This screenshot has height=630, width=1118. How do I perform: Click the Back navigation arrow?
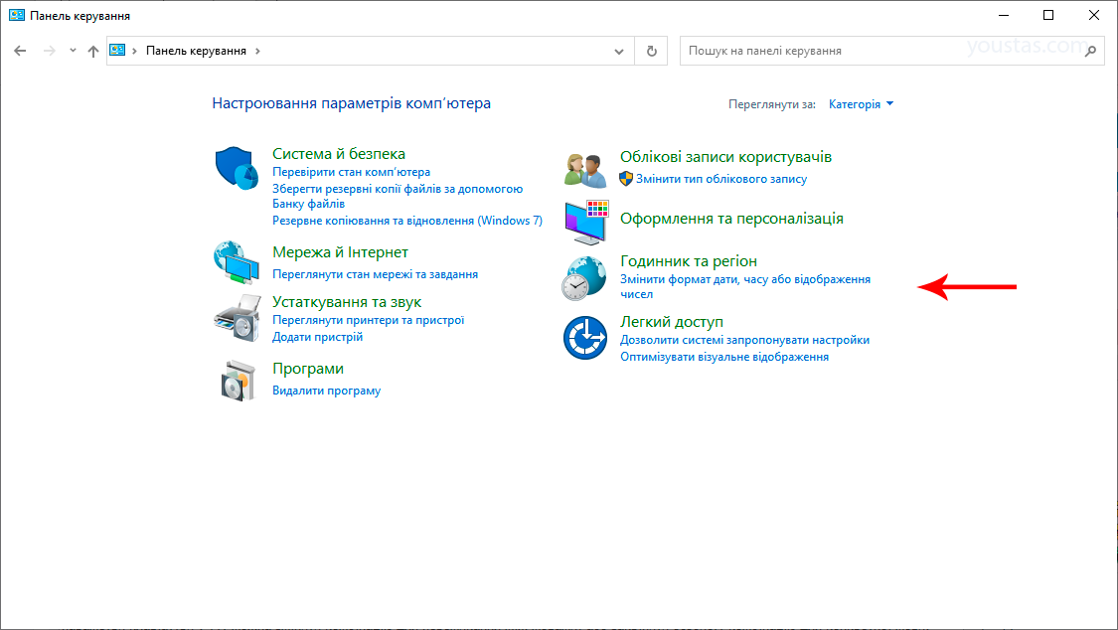tap(20, 51)
